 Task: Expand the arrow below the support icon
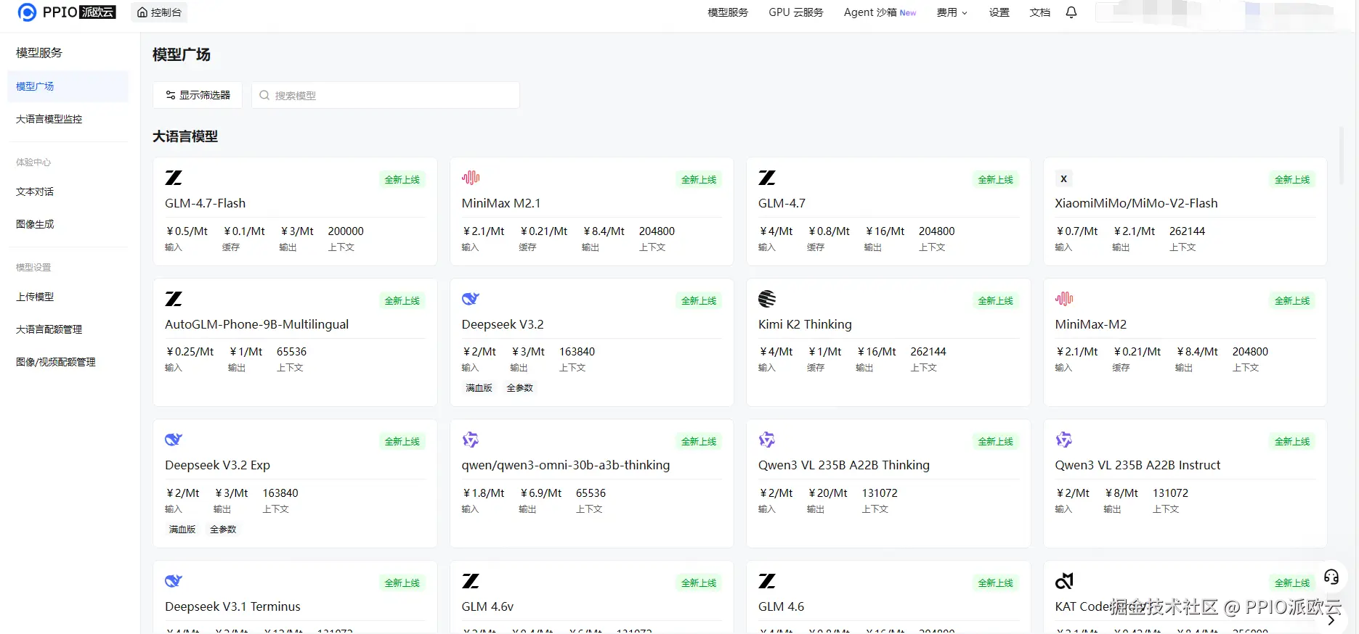1331,620
